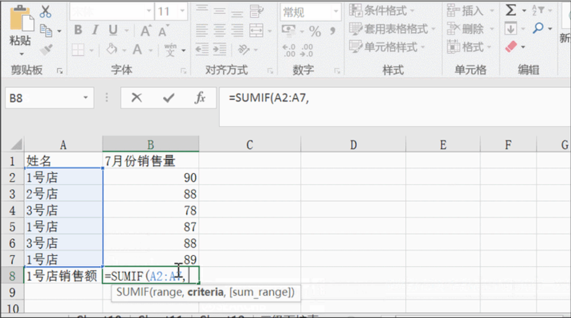Image resolution: width=571 pixels, height=318 pixels.
Task: Click the Clear (eraser) icon
Action: pos(511,47)
